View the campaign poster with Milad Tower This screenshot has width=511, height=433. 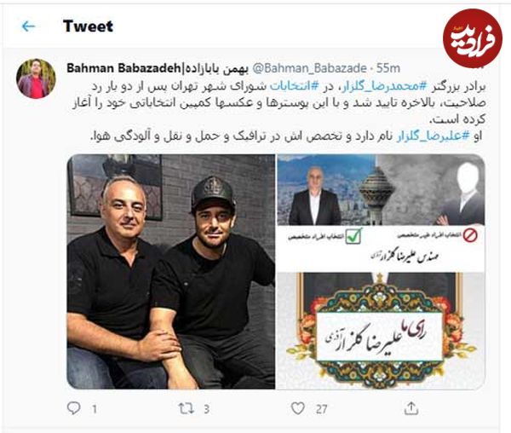pyautogui.click(x=381, y=212)
